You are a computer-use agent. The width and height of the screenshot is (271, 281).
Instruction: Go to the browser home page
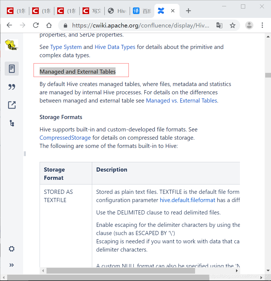(49, 25)
